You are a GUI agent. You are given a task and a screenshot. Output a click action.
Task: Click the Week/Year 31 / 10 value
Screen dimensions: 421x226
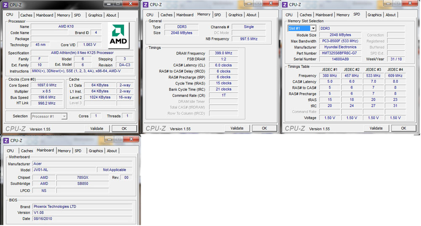pos(396,59)
